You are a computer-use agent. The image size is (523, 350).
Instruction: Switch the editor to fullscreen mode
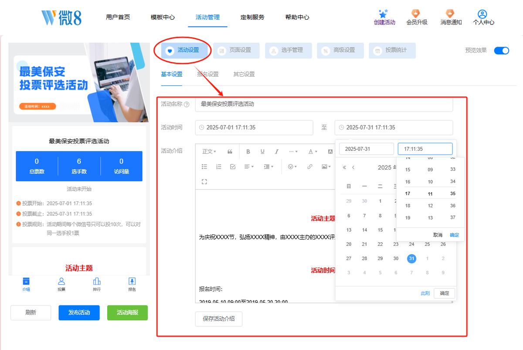(204, 181)
